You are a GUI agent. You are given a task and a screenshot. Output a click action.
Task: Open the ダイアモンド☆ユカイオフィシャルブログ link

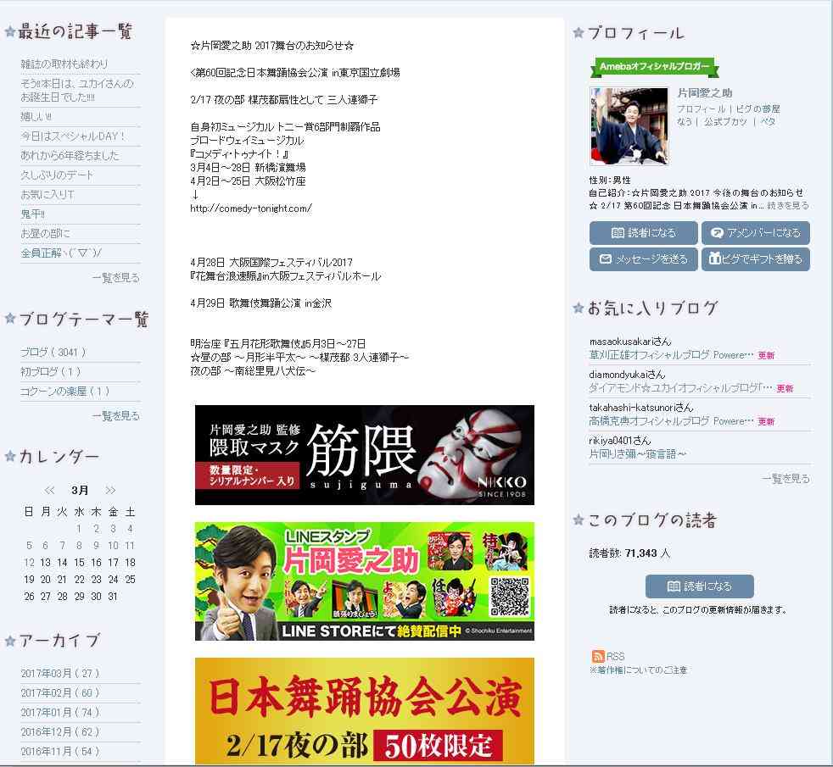tap(681, 388)
